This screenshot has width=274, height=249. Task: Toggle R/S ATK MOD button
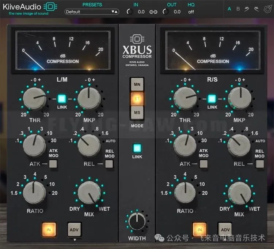[x=203, y=164]
